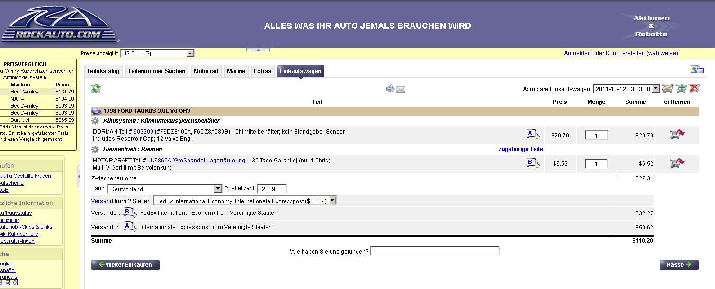Click the Duralast row in Preisvergleich
Viewport: 715px width, 289px height.
coord(37,120)
